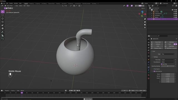
Task: Select the Cursor tool in viewport toolbar
Action: point(3,15)
